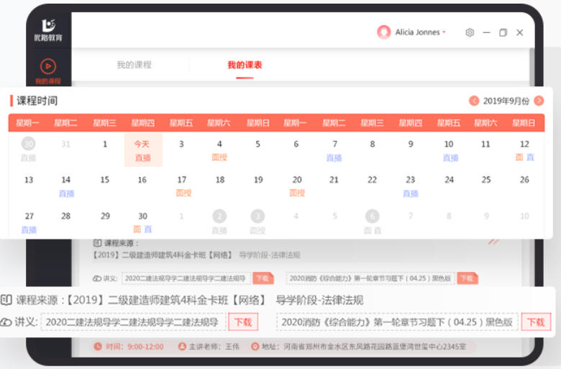Select the 今天 直播 calendar cell
The width and height of the screenshot is (561, 369).
[x=143, y=150]
